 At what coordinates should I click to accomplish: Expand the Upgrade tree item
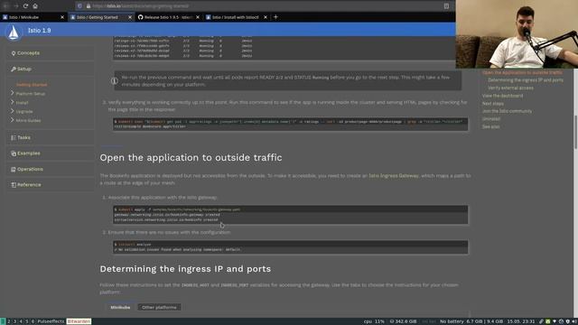click(x=12, y=111)
